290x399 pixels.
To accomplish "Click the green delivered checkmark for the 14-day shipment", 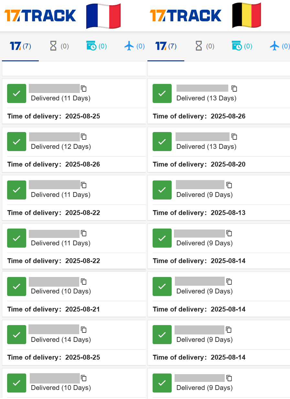I will pos(16,335).
